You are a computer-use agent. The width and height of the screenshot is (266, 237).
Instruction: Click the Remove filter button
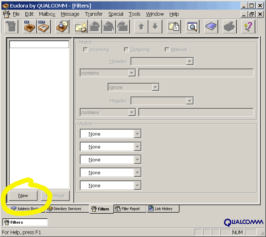[55, 196]
